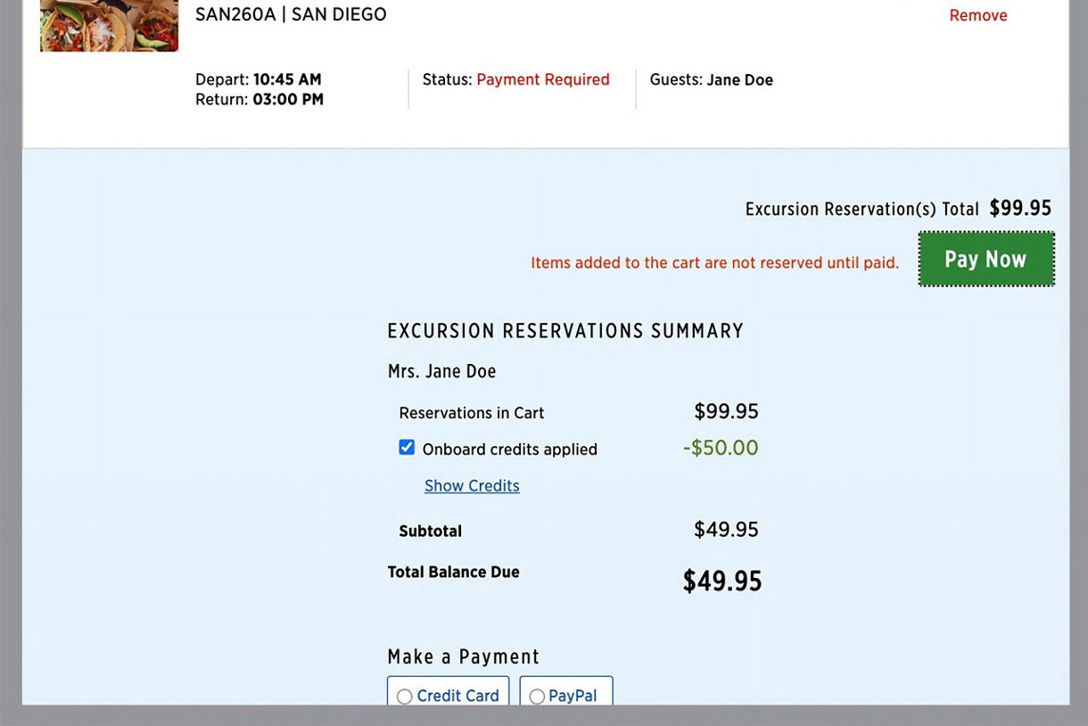
Task: Click the green Pay Now button
Action: tap(986, 260)
